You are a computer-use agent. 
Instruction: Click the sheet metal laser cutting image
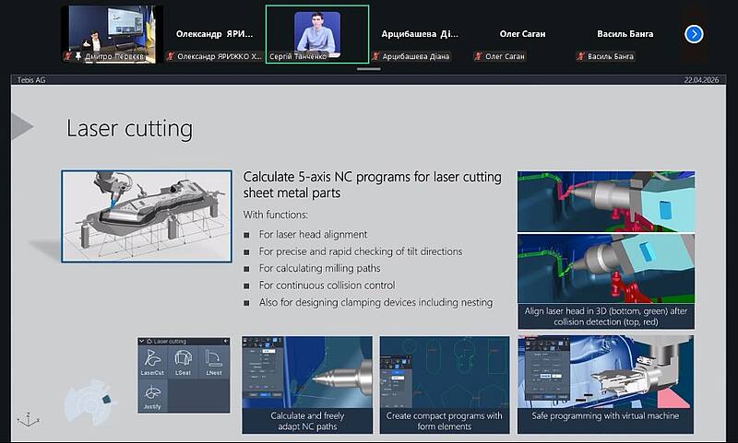[x=147, y=216]
